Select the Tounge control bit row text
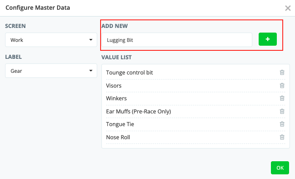295x179 pixels. click(129, 72)
